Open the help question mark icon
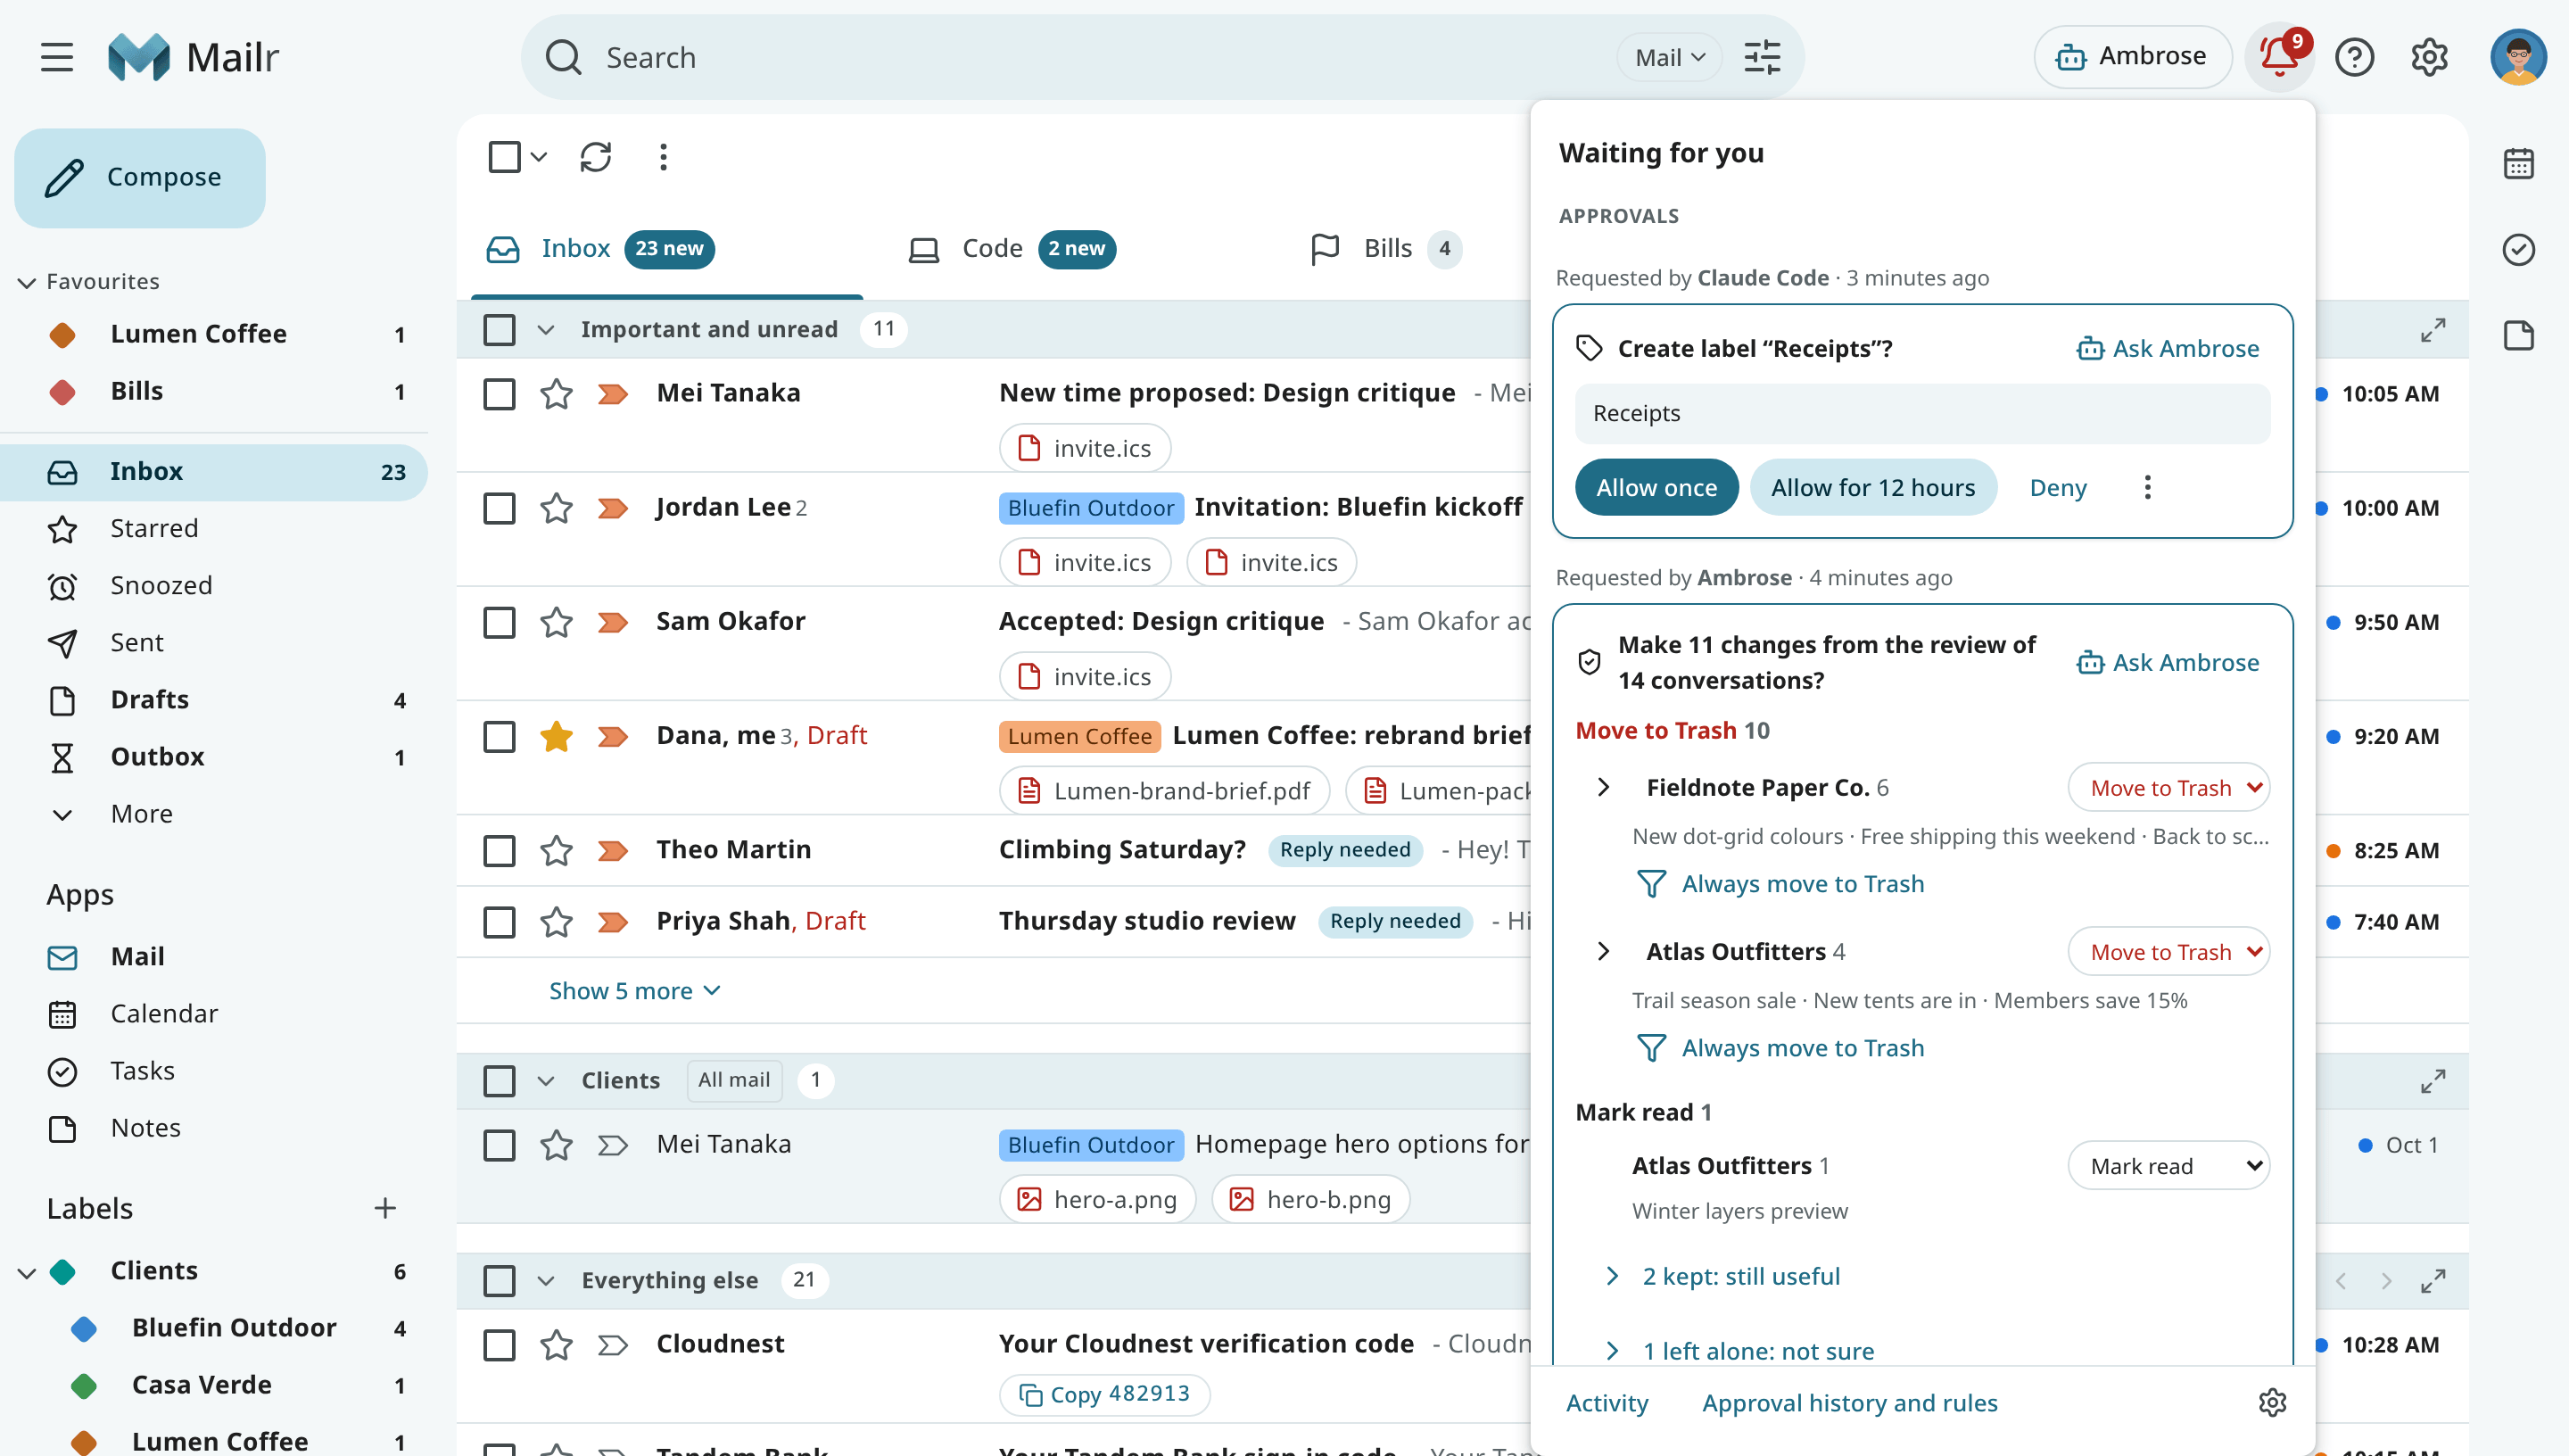2569x1456 pixels. pos(2354,57)
